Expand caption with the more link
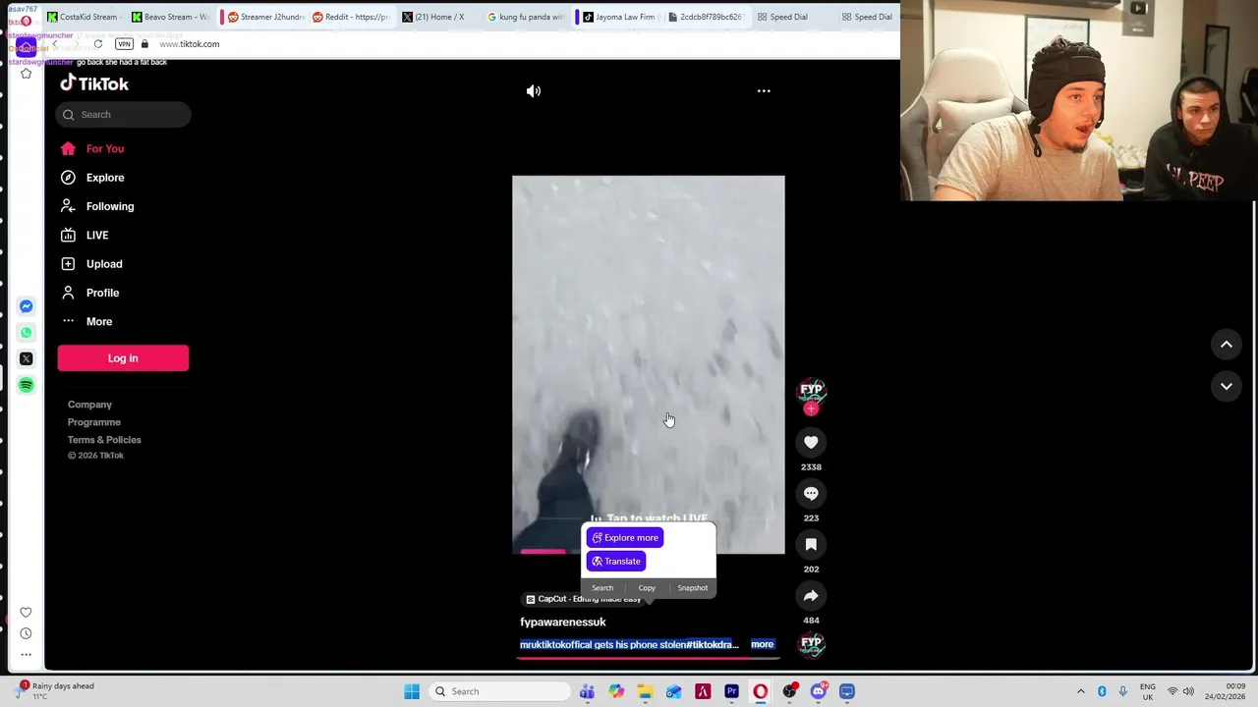The image size is (1258, 707). (x=762, y=645)
